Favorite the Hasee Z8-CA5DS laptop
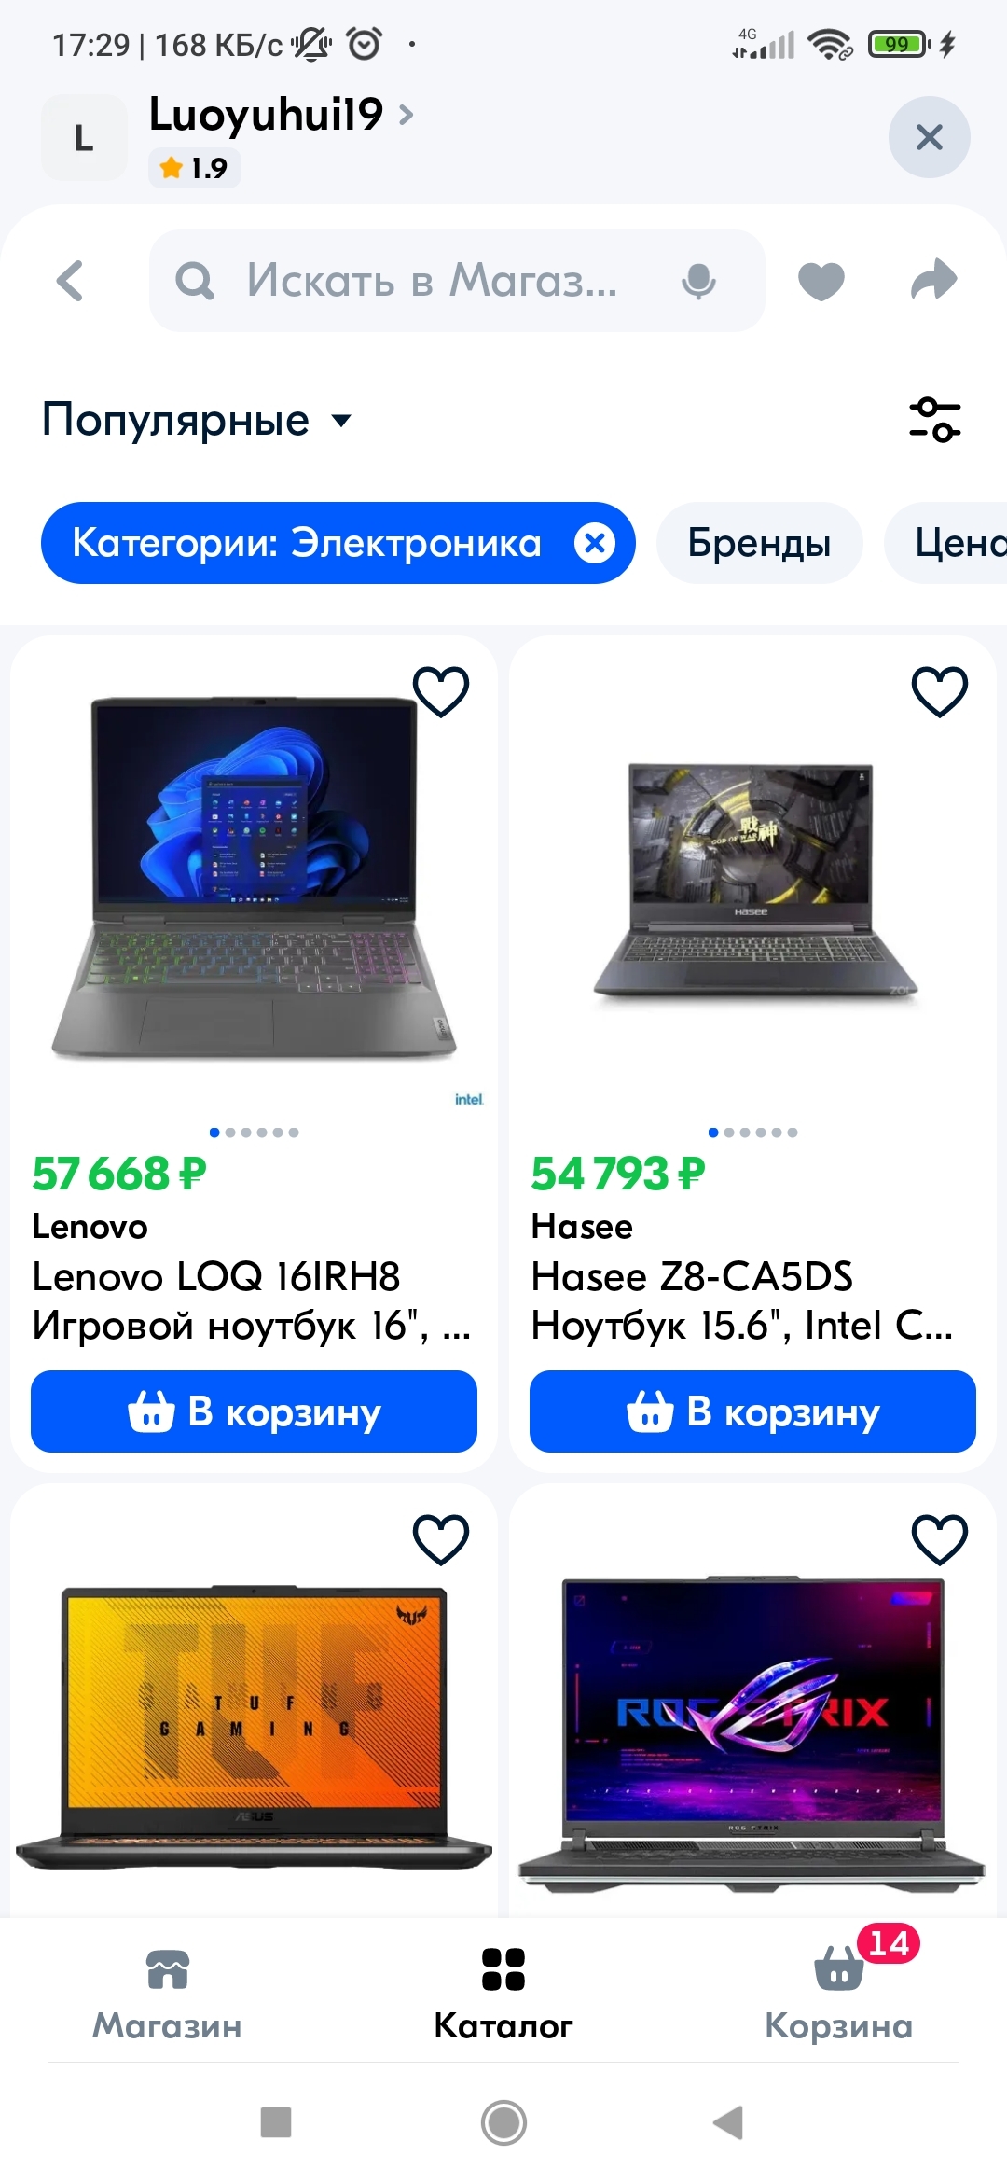 940,691
